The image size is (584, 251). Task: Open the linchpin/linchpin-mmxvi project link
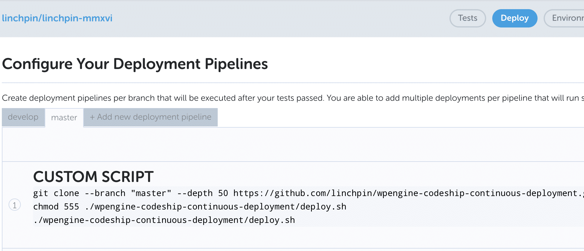(57, 18)
